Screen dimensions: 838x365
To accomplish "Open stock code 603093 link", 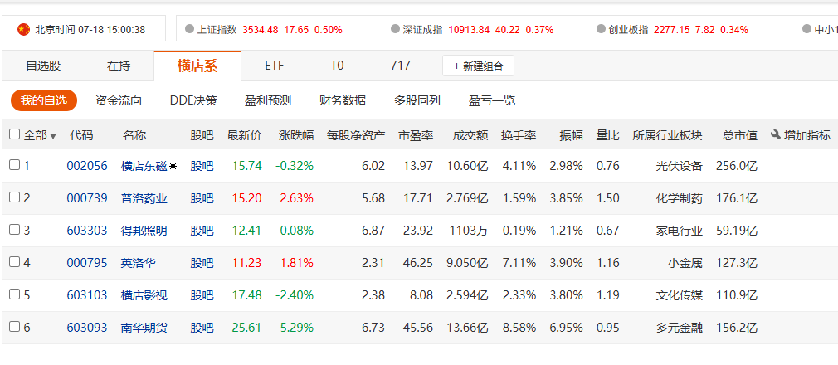I will [x=87, y=328].
